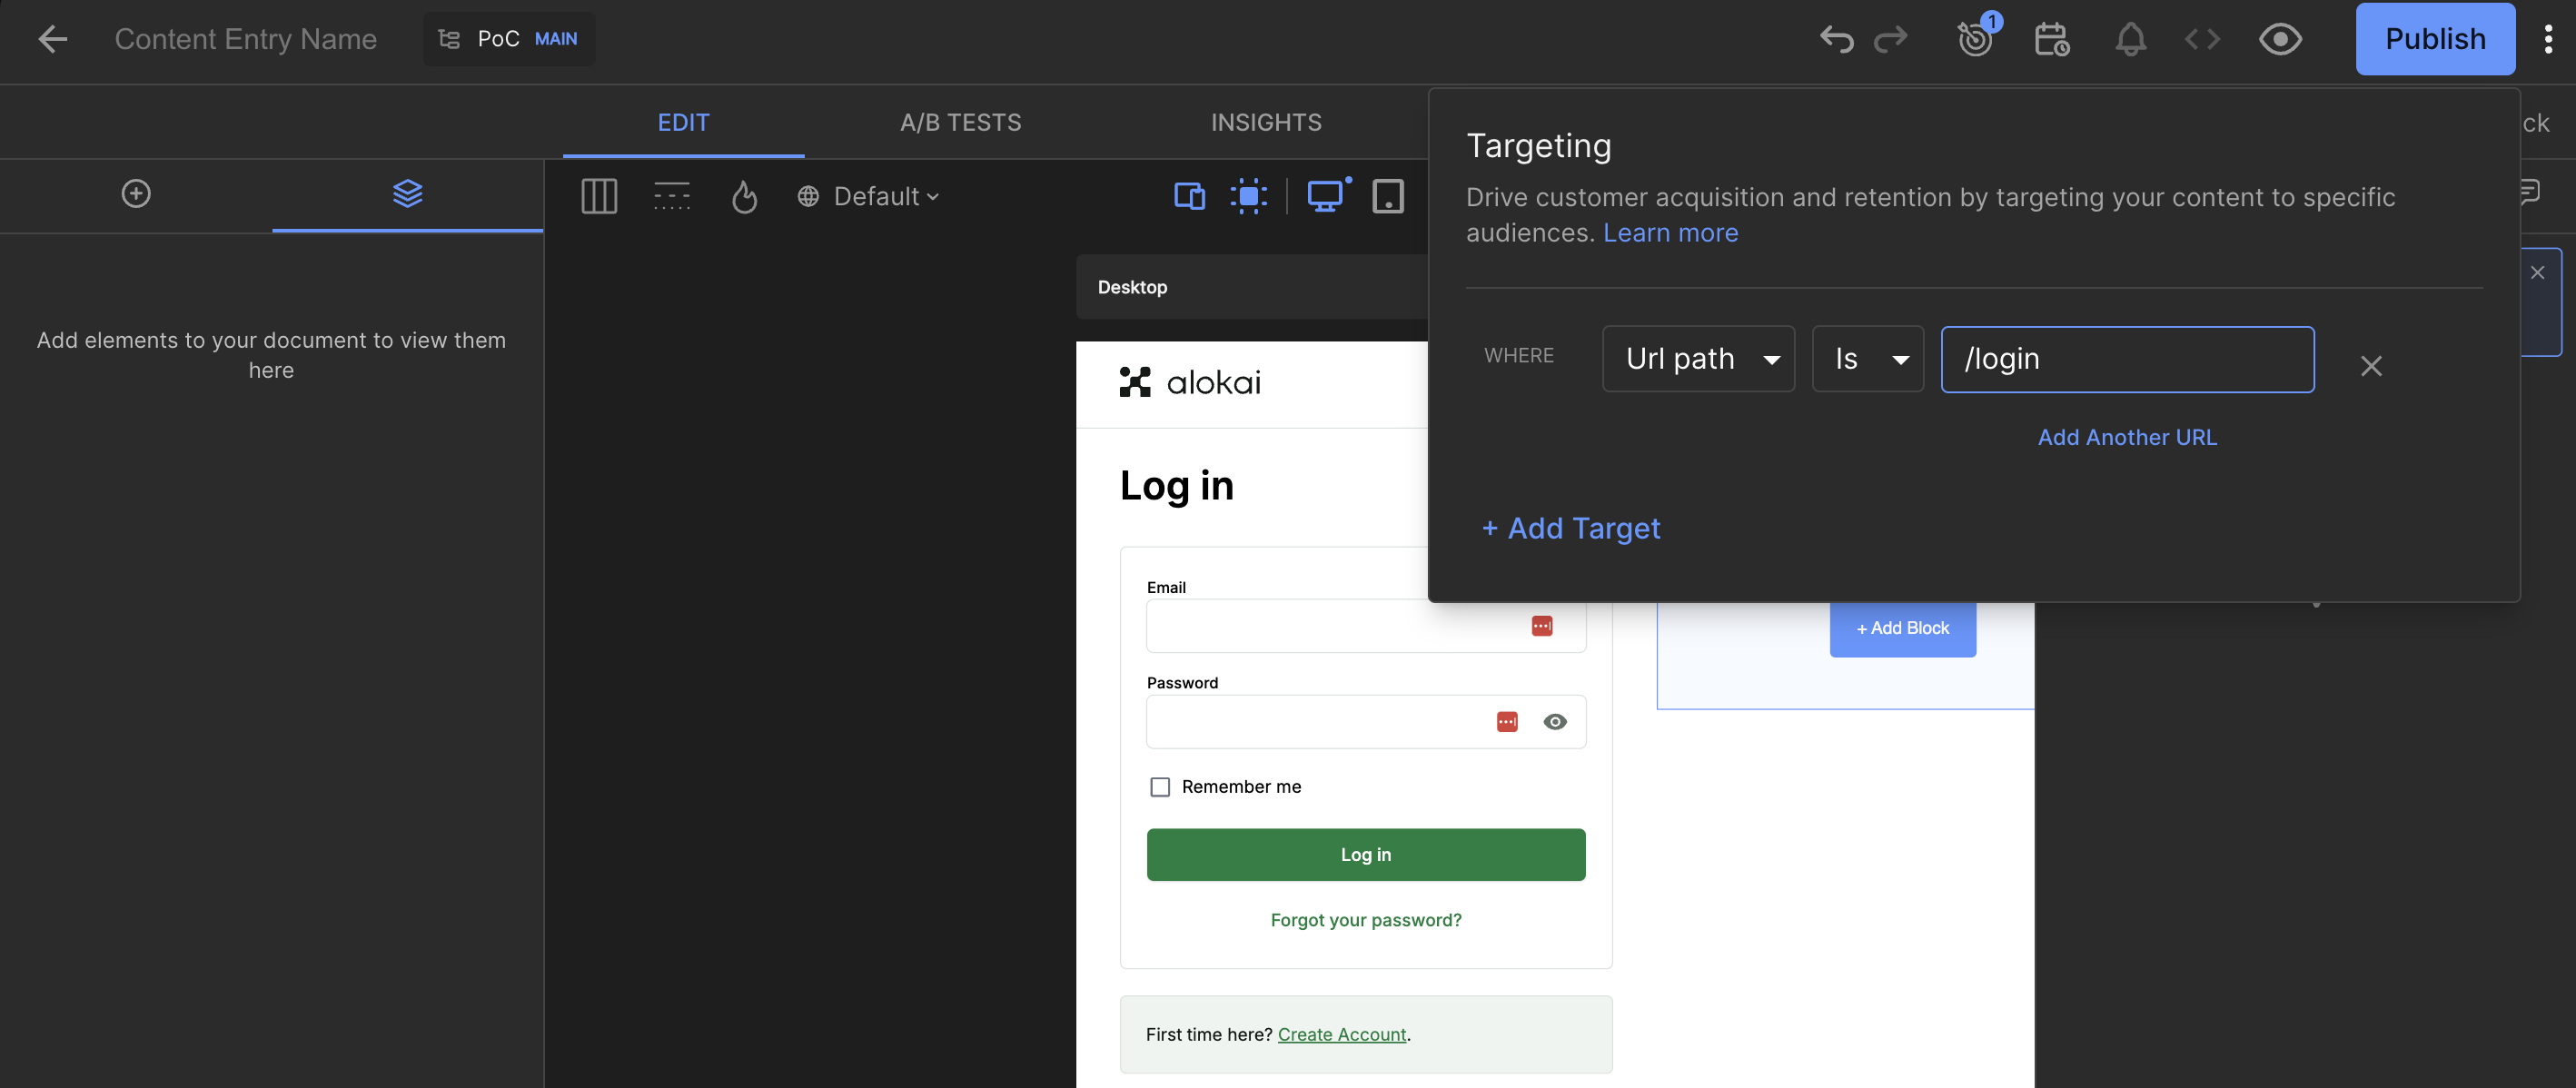The width and height of the screenshot is (2576, 1088).
Task: Toggle the columns layout icon
Action: point(599,196)
